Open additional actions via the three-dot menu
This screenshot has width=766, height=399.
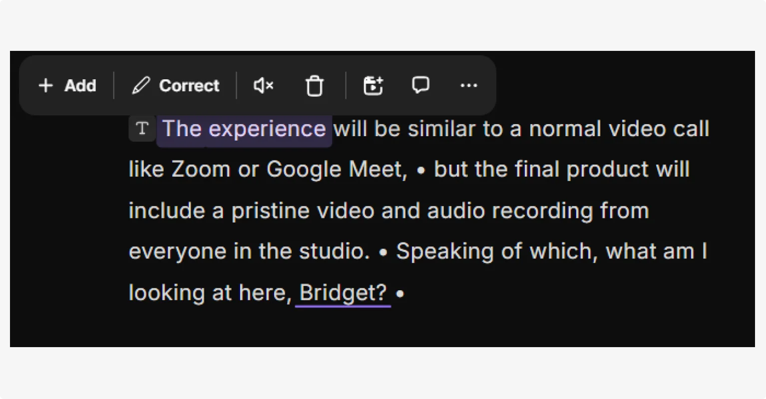click(468, 85)
